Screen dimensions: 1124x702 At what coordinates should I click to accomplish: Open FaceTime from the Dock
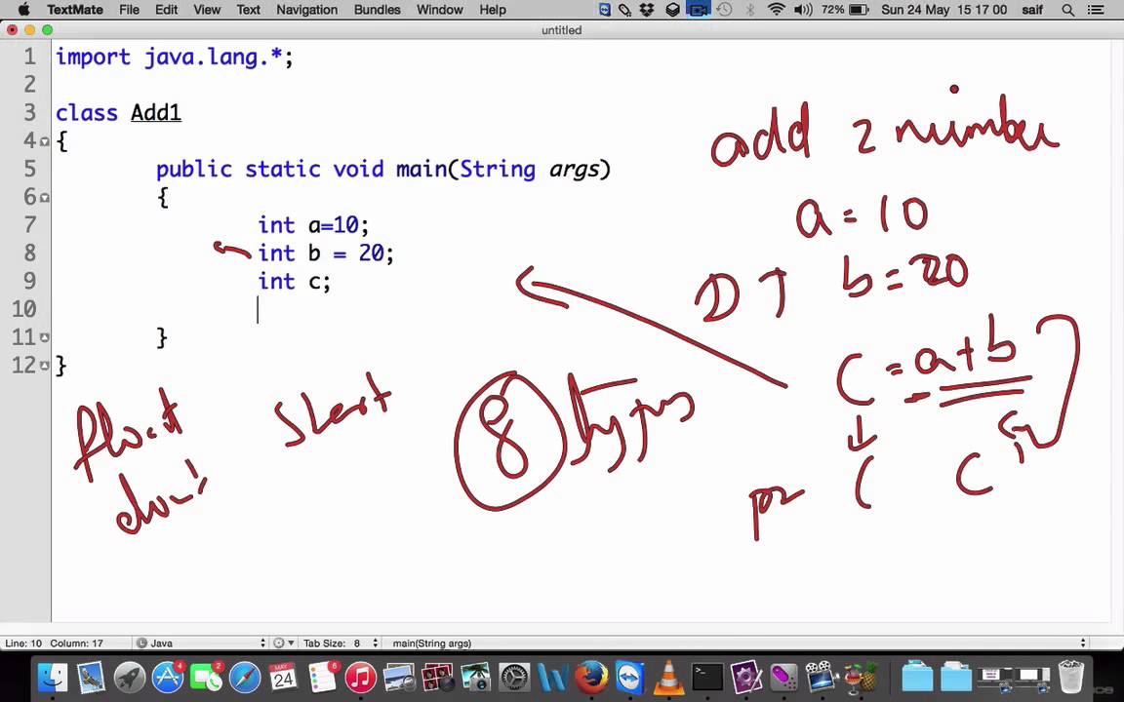click(206, 677)
